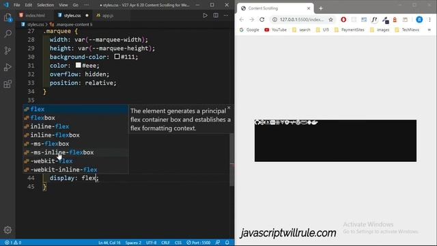Choose the 'flex' suggestion
Screen dimensions: 437x246
(75, 109)
